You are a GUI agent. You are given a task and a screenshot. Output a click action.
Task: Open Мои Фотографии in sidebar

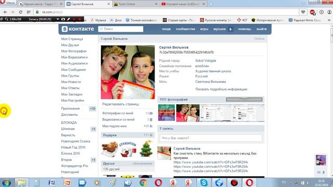click(x=74, y=51)
